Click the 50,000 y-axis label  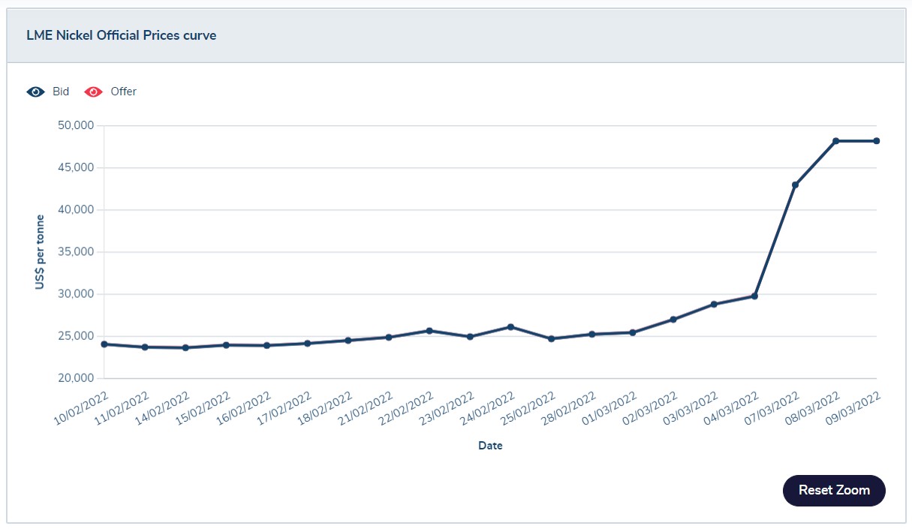click(75, 125)
